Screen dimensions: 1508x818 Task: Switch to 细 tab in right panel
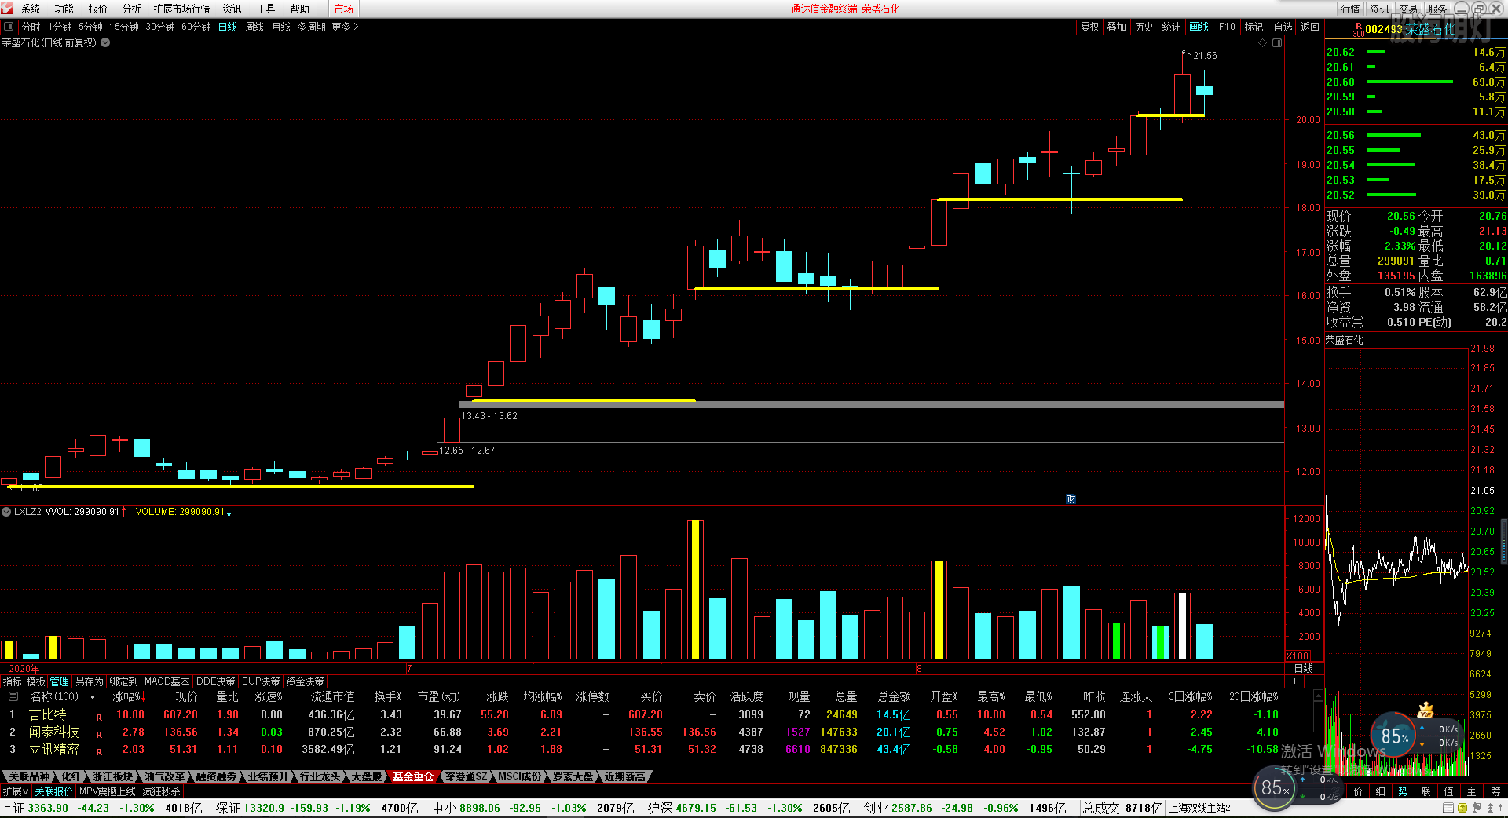(x=1380, y=791)
